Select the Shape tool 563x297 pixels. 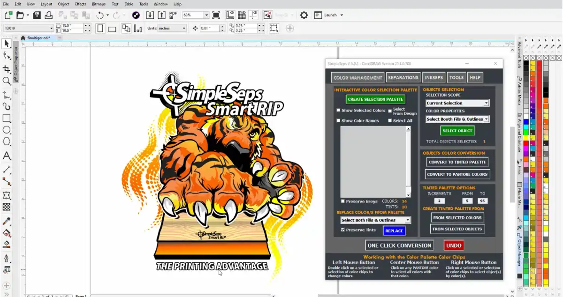[7, 56]
